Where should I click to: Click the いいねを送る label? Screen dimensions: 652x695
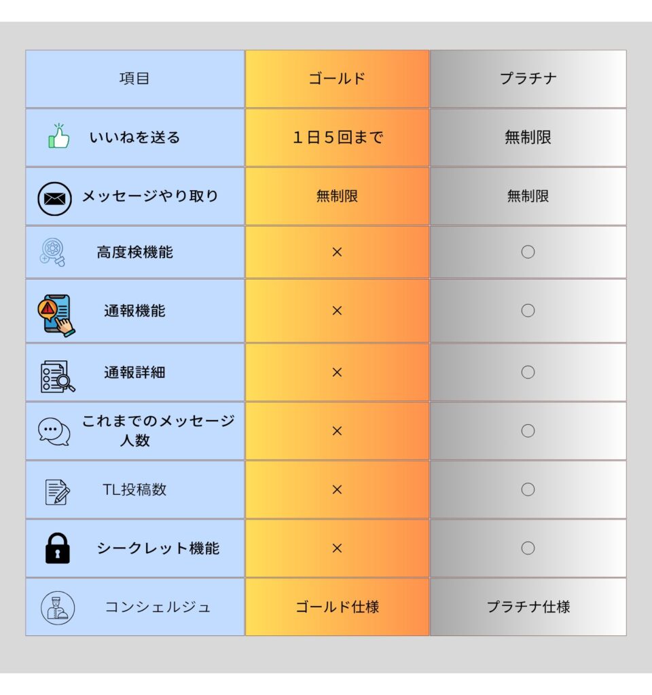134,137
